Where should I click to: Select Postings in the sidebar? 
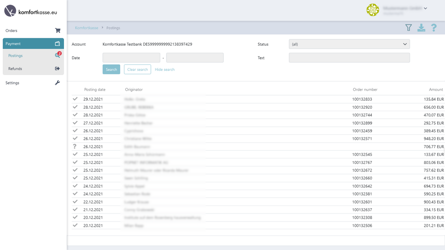[x=15, y=56]
